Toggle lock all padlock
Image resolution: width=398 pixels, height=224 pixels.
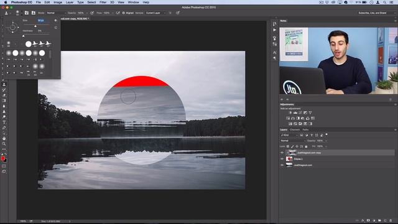(x=306, y=146)
